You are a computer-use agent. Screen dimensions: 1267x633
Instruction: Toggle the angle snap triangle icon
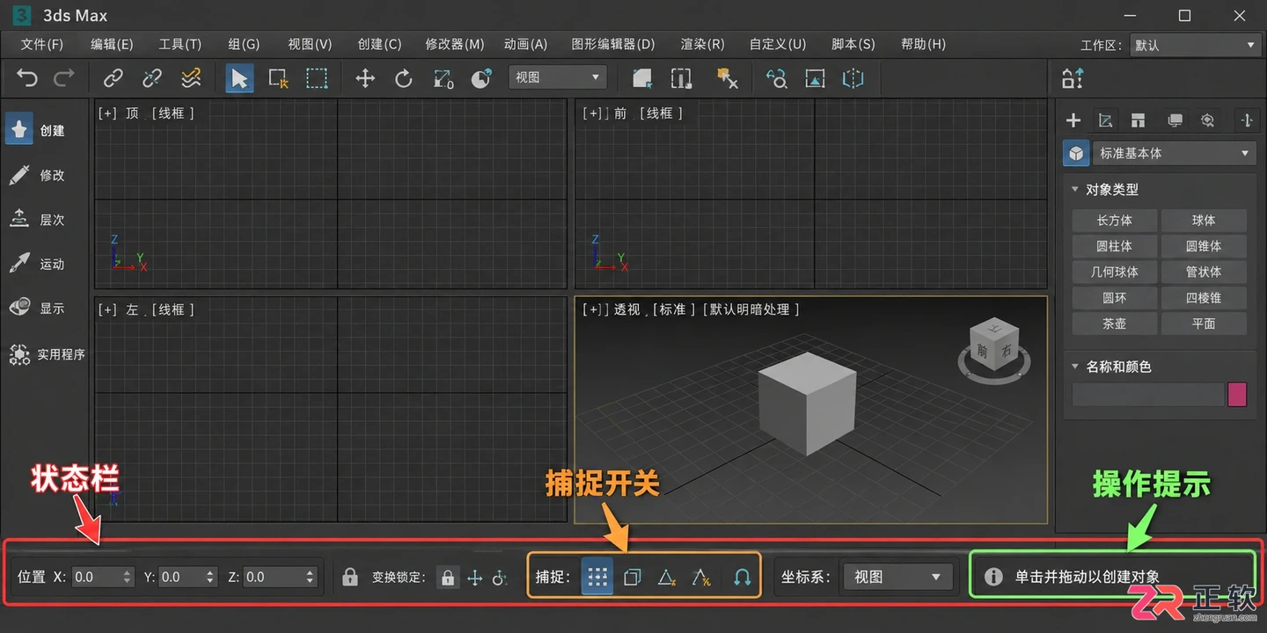[666, 577]
